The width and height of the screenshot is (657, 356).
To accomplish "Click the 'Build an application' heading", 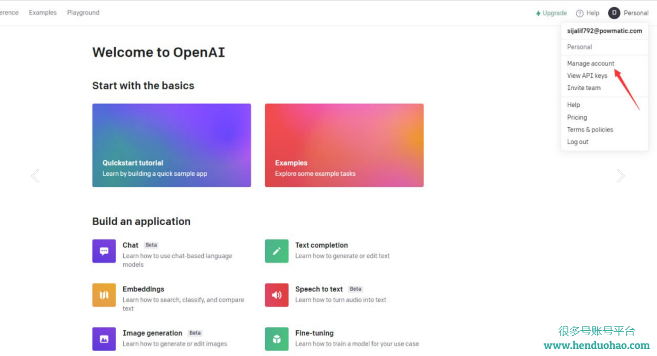I will click(x=141, y=221).
